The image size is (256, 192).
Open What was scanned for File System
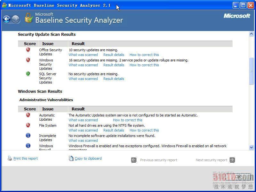(x=83, y=130)
